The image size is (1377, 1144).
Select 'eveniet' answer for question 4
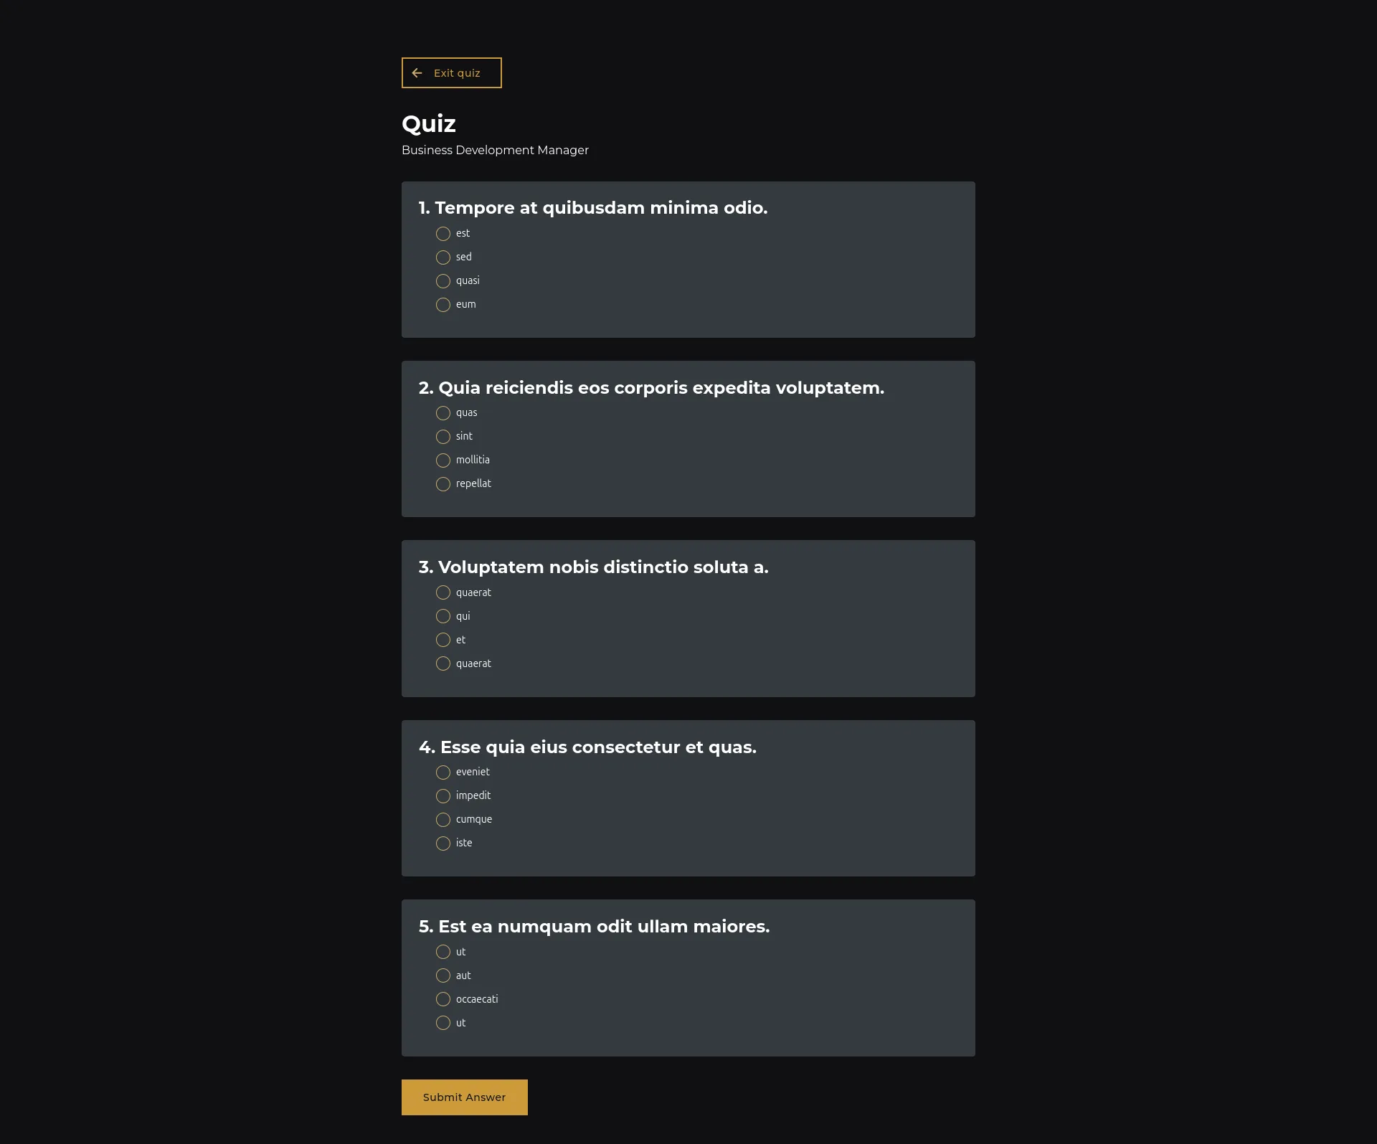pyautogui.click(x=443, y=772)
